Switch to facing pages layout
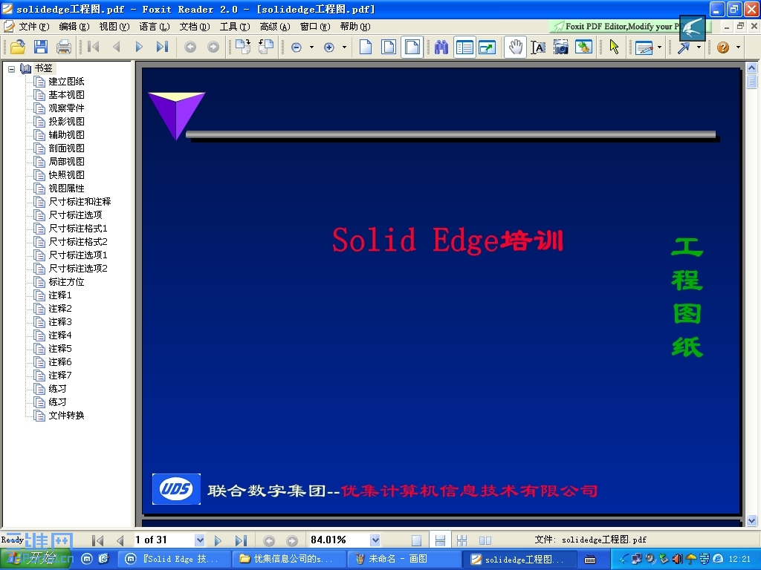The height and width of the screenshot is (570, 761). click(x=485, y=540)
